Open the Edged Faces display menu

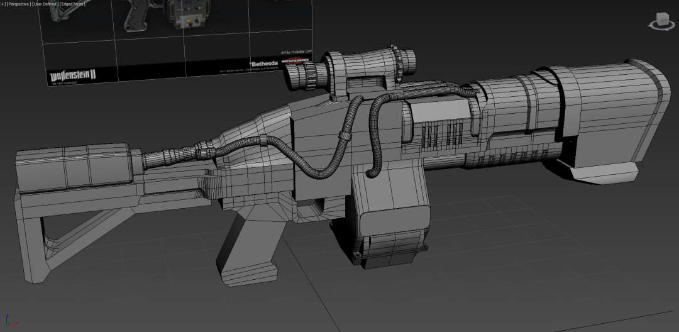[x=72, y=4]
